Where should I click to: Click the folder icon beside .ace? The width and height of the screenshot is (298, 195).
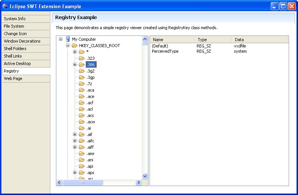coord(82,96)
